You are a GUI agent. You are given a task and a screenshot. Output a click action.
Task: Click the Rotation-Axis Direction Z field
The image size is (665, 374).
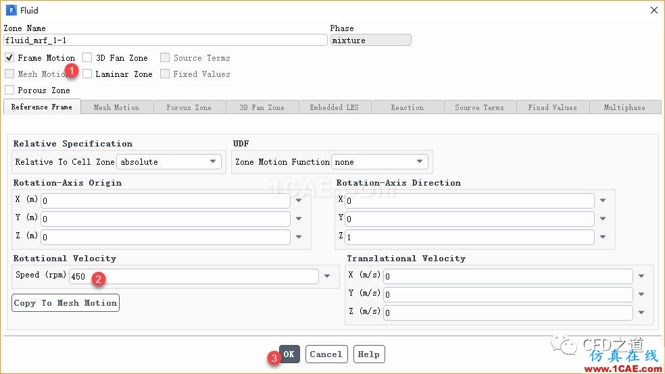pyautogui.click(x=470, y=237)
